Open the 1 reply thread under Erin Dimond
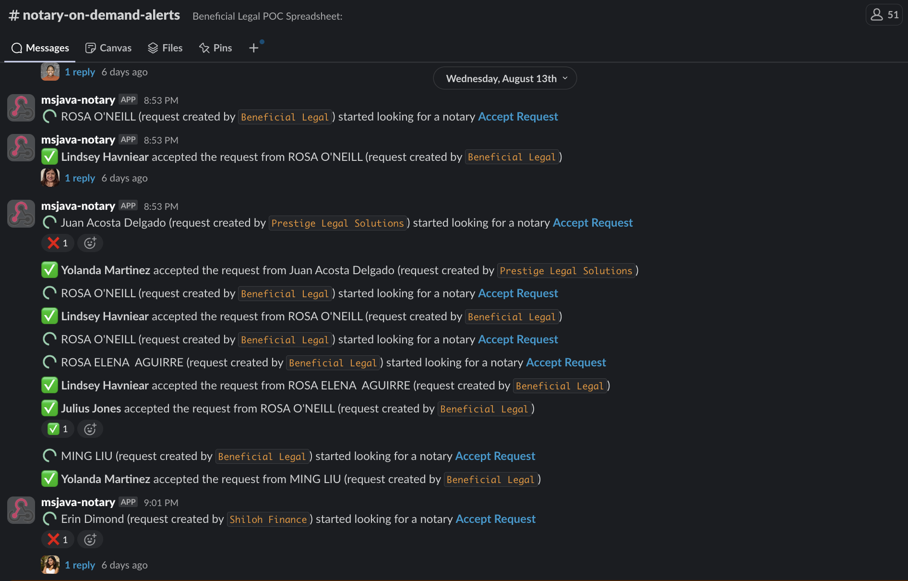This screenshot has height=581, width=908. [80, 565]
